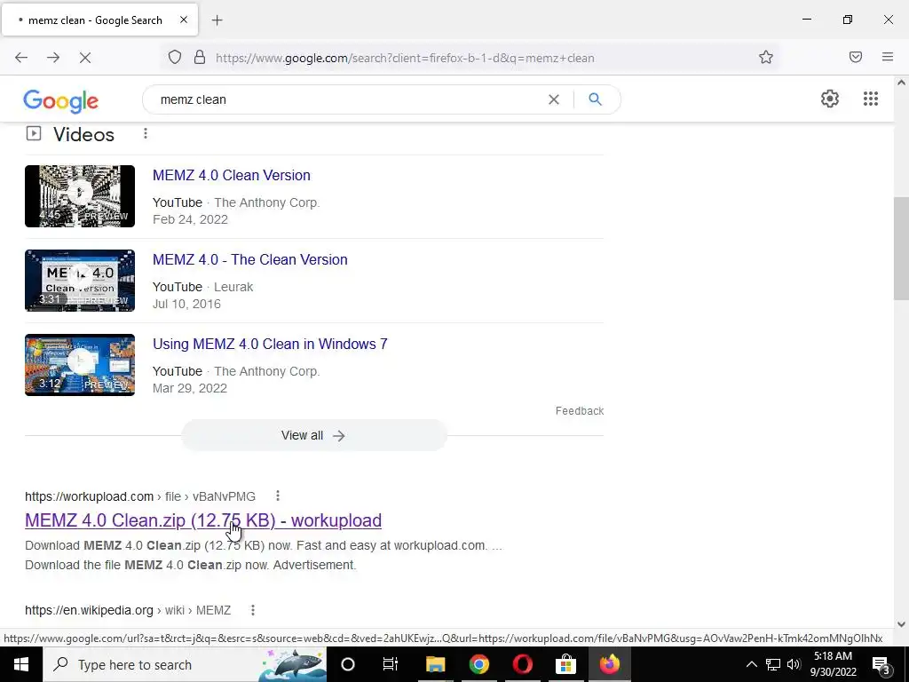
Task: Click the https://en.wikipedia.org result URL
Action: (x=128, y=610)
